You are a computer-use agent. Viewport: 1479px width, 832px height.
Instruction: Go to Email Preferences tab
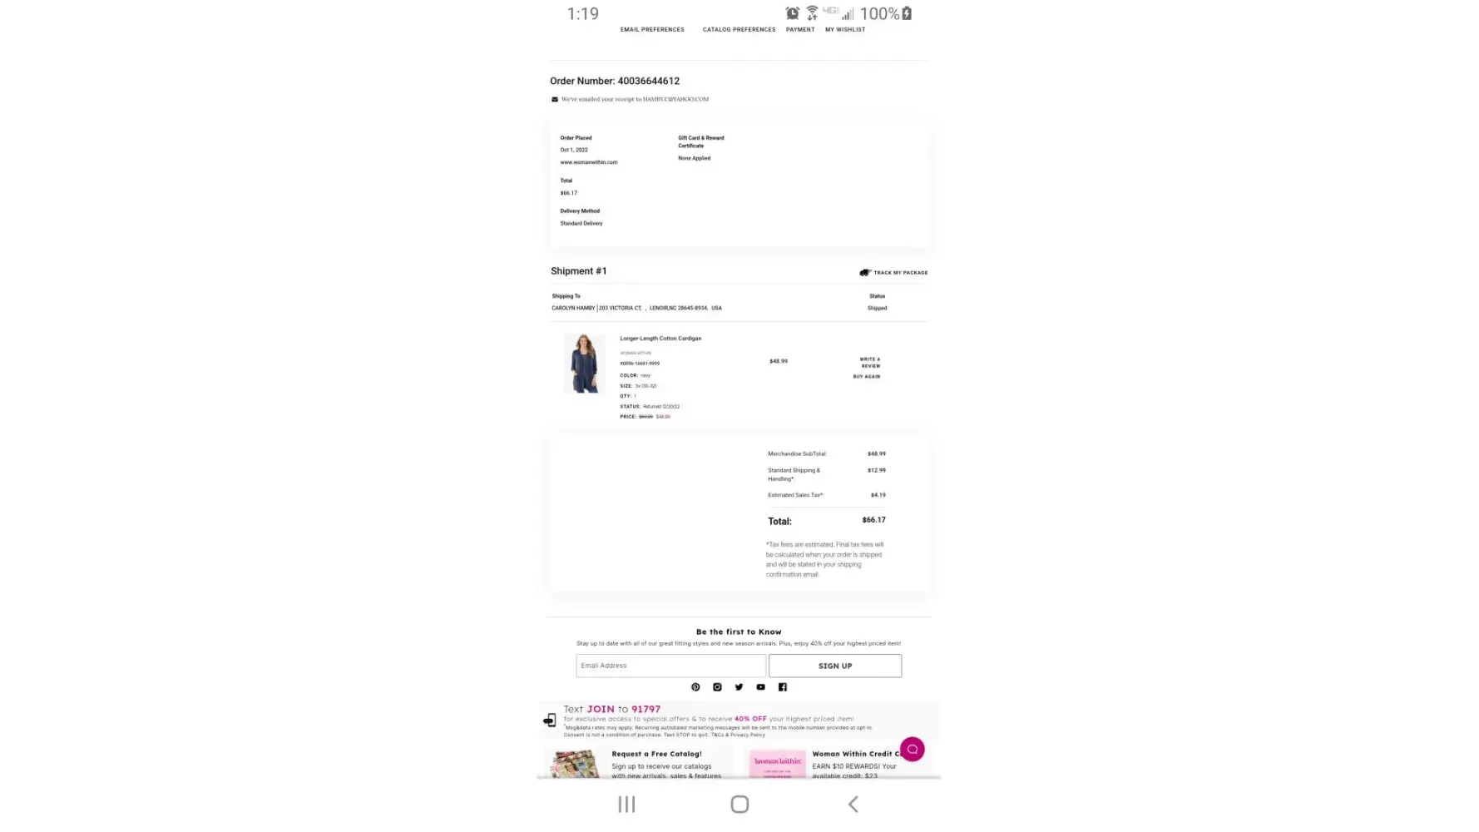coord(652,29)
